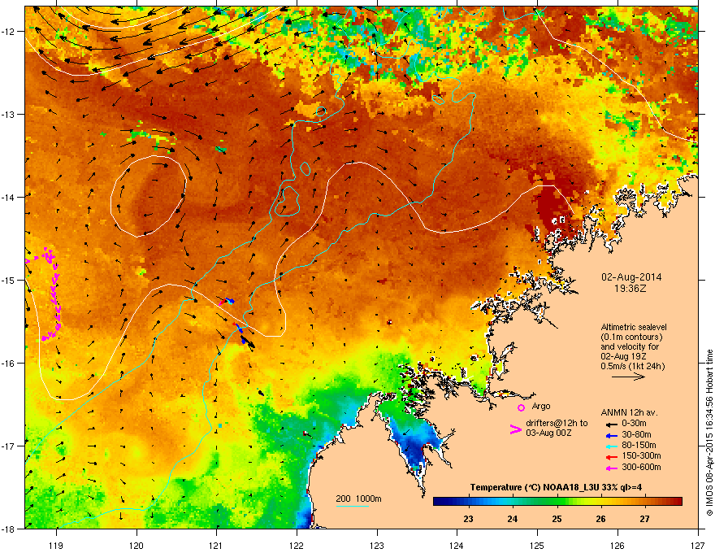715x553 pixels.
Task: Click the latitude axis label -18
Action: pos(9,529)
